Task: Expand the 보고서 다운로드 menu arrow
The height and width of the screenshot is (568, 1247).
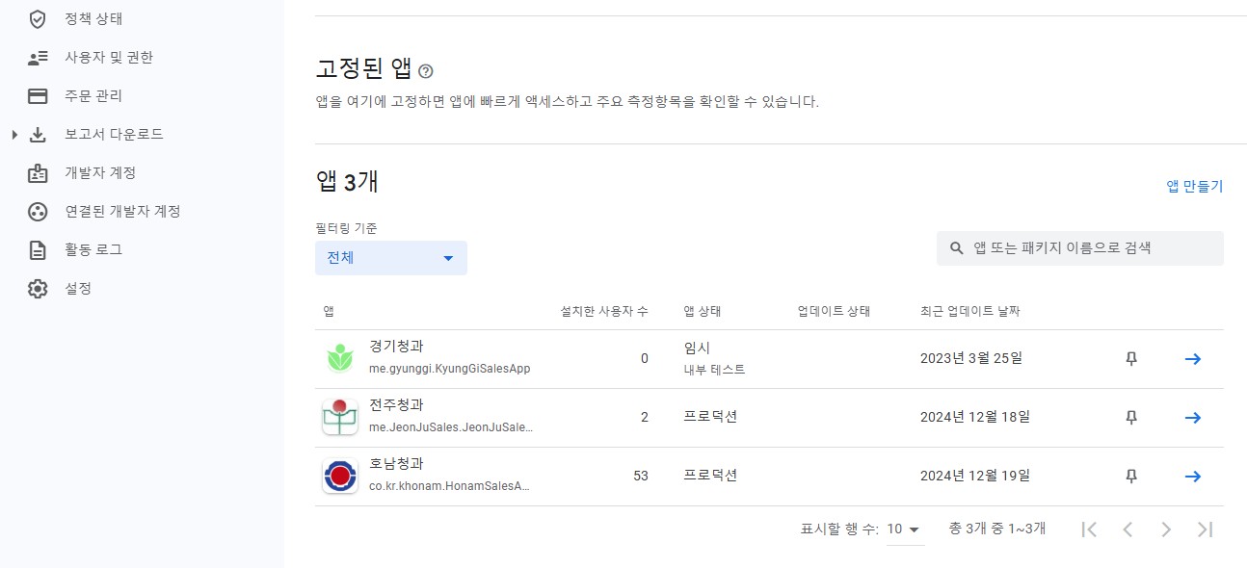Action: (x=14, y=135)
